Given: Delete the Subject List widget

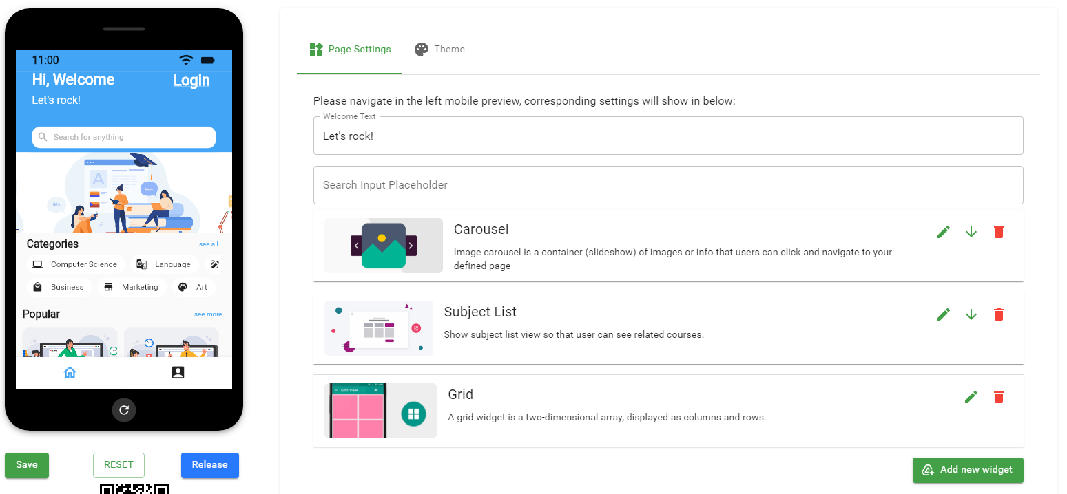Looking at the screenshot, I should [x=999, y=314].
